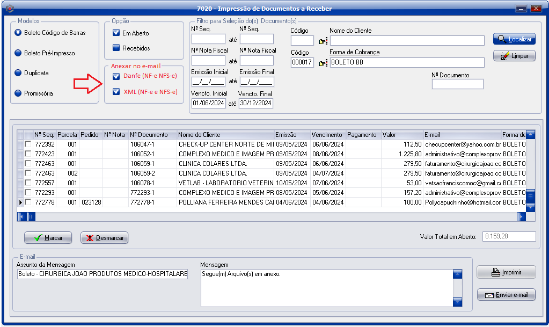549x327 pixels.
Task: Toggle Danfe (NF-e NFS-e) attachment
Action: 116,76
